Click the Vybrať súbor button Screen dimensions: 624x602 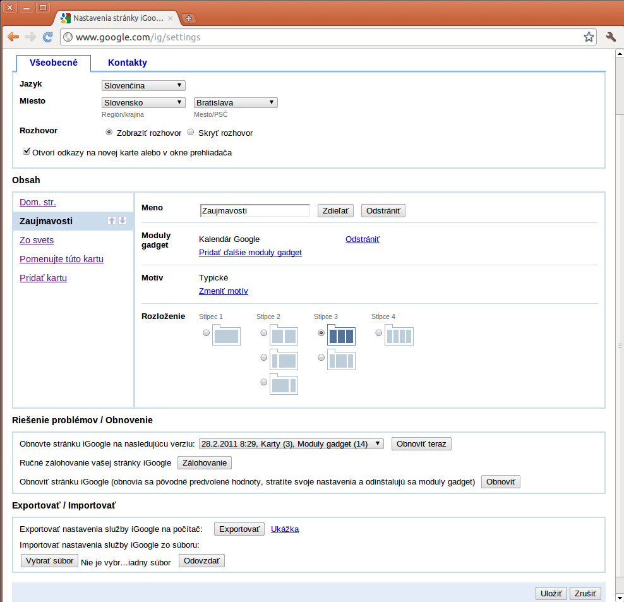(49, 560)
